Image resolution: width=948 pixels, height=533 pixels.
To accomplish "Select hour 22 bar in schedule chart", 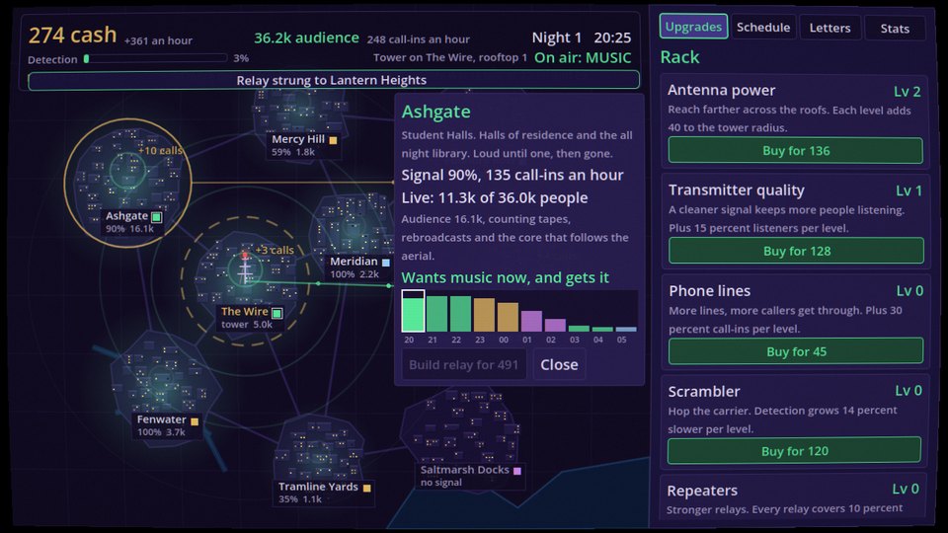I will coord(460,314).
